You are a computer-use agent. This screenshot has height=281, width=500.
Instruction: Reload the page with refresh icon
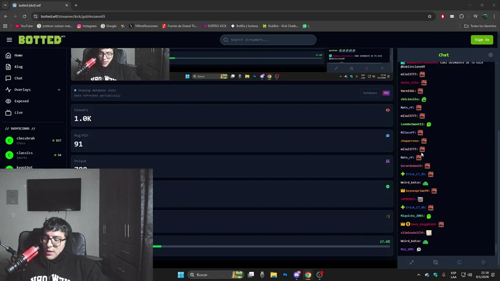coord(24,16)
